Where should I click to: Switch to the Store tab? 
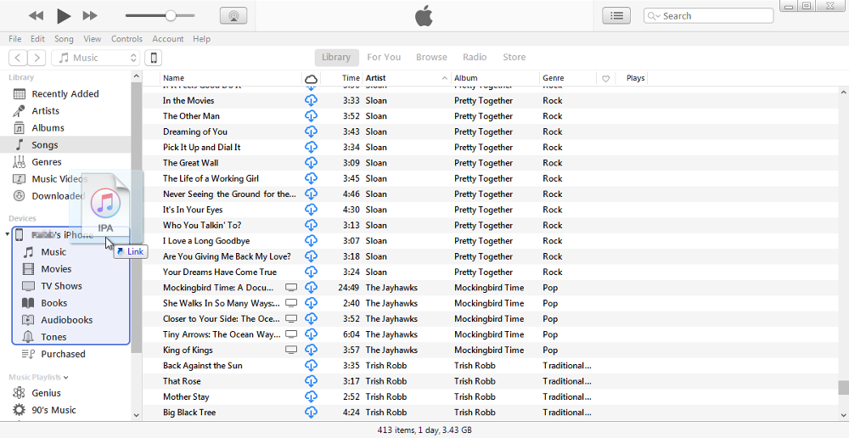514,57
